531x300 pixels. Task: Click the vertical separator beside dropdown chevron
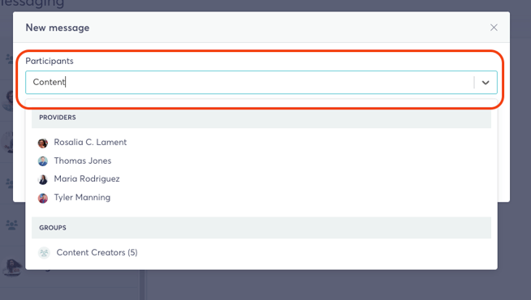coord(474,83)
